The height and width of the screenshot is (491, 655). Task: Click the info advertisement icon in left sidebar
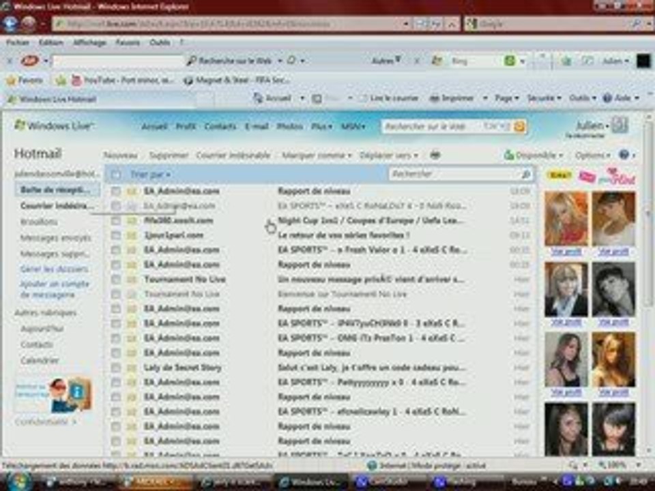(x=77, y=393)
